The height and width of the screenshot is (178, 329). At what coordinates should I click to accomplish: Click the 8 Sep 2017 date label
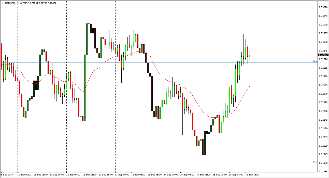8,175
